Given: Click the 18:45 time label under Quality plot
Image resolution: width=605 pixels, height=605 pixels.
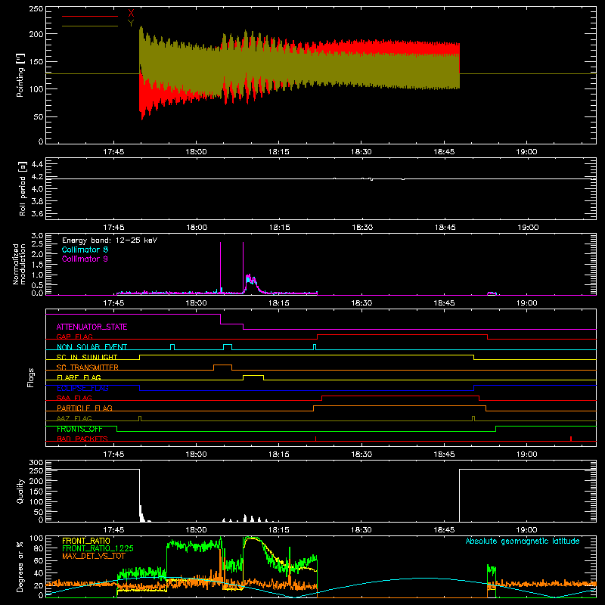Looking at the screenshot, I should click(444, 530).
